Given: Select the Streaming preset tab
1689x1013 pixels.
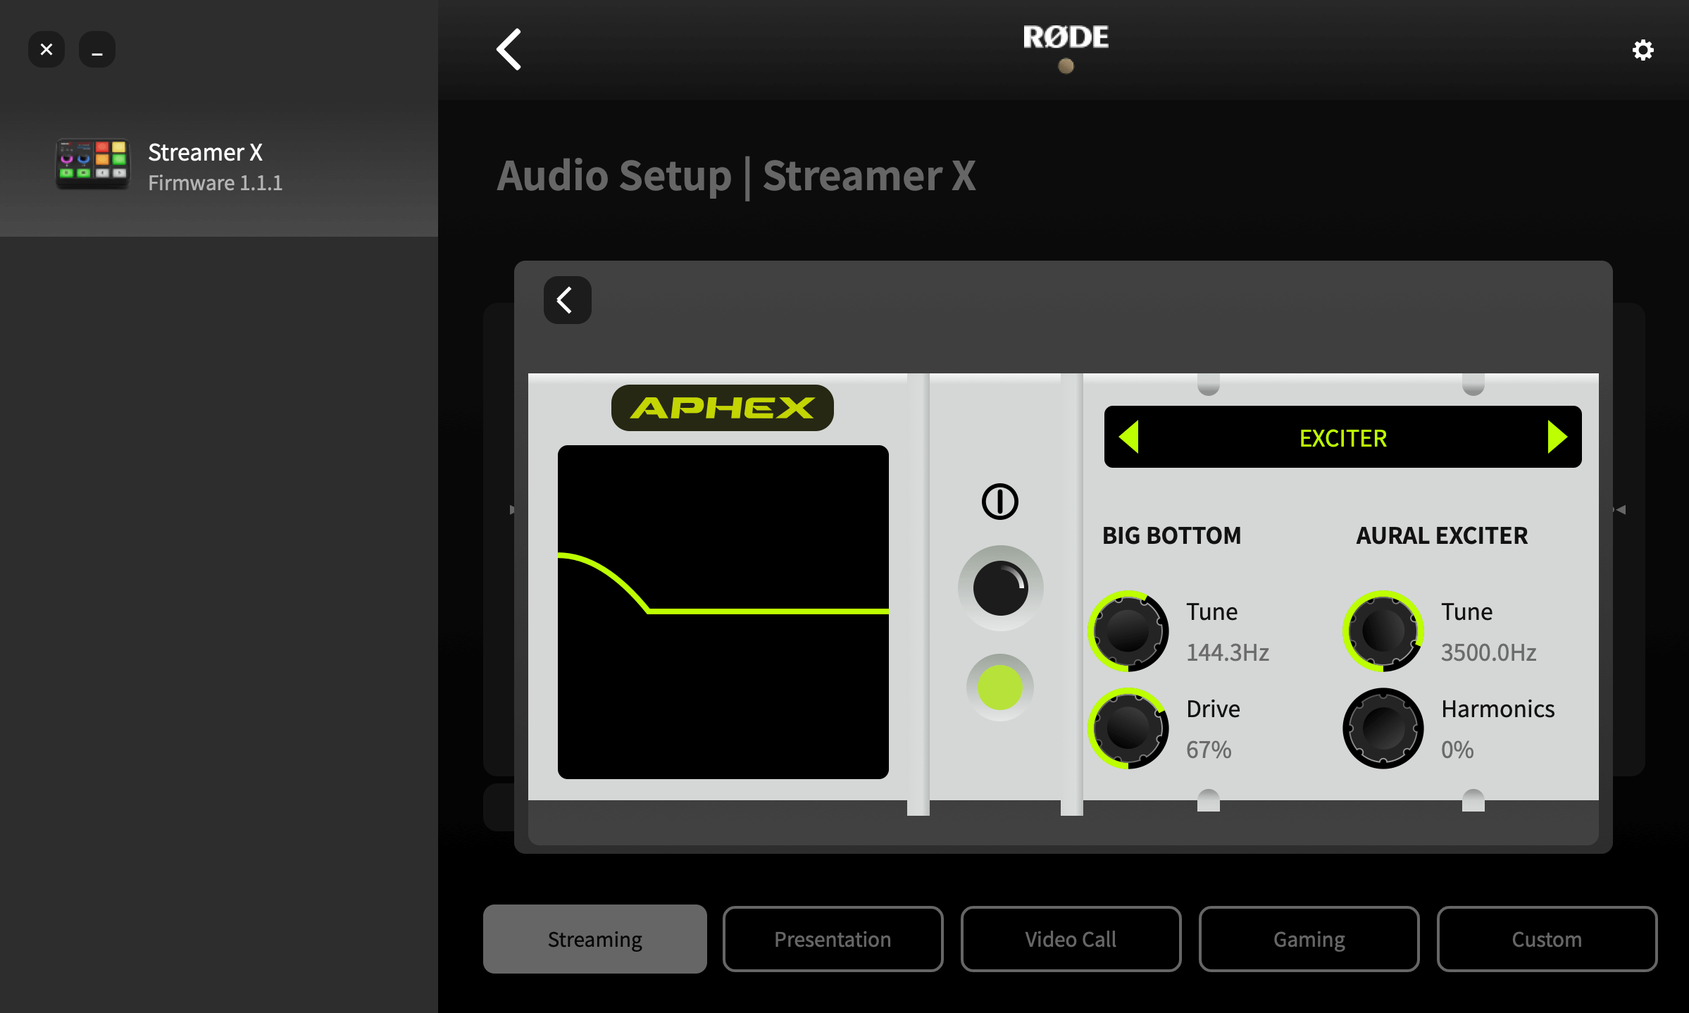Looking at the screenshot, I should [x=594, y=938].
